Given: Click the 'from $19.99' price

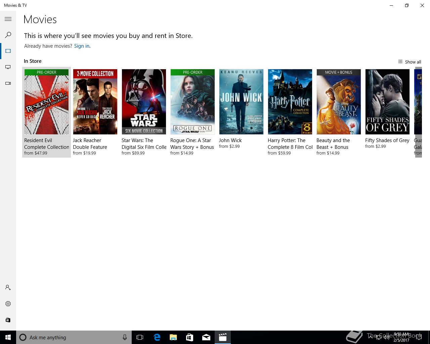Looking at the screenshot, I should coord(84,153).
